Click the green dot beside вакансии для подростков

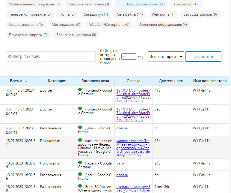[x=80, y=140]
